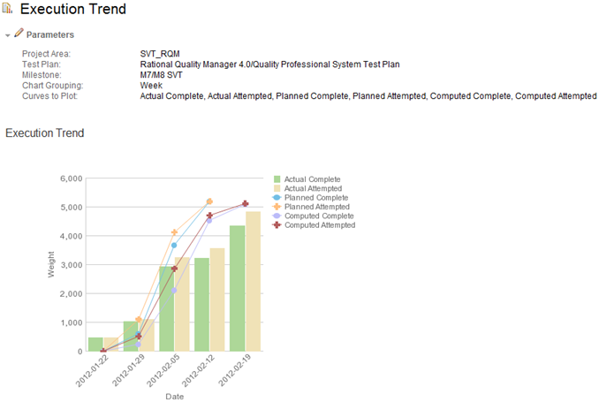Click the Execution Trend chart title
The height and width of the screenshot is (402, 599).
pyautogui.click(x=44, y=133)
